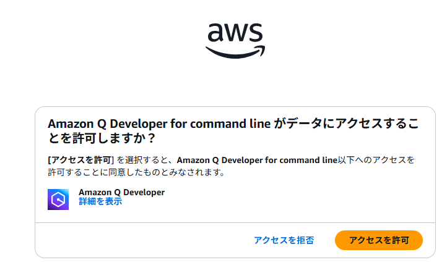Click the orange smile arrow under aws
447x273 pixels.
point(235,52)
